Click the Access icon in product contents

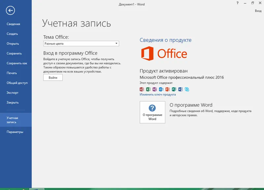[142, 89]
